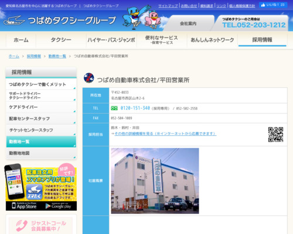Open the 資料請求 link
This screenshot has height=234, width=293.
coord(207,6)
